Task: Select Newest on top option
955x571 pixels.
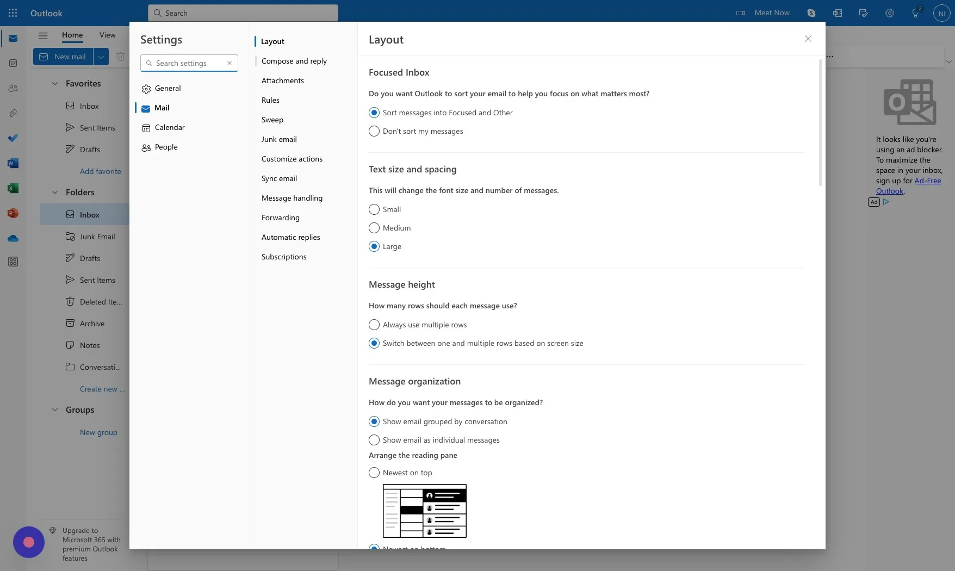Action: [400, 473]
